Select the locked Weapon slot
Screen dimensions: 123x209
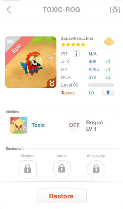(28, 169)
